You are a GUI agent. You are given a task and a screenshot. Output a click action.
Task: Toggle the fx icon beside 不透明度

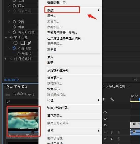pyautogui.click(x=11, y=38)
